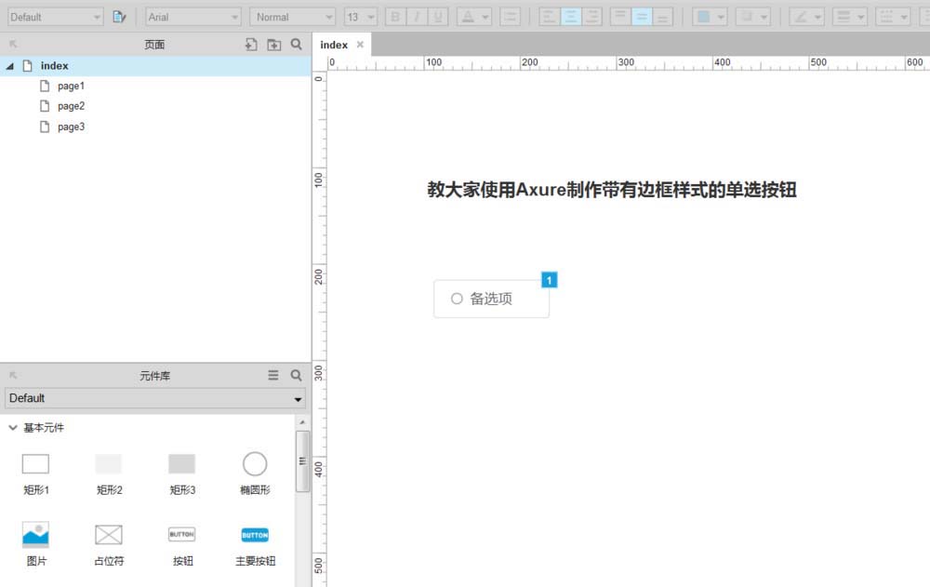The width and height of the screenshot is (930, 587).
Task: Select the 备选项 radio button on canvas
Action: pos(491,299)
